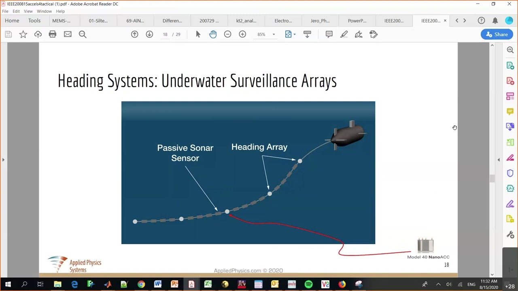This screenshot has height=291, width=518.
Task: Switch to the Home tab
Action: point(12,21)
